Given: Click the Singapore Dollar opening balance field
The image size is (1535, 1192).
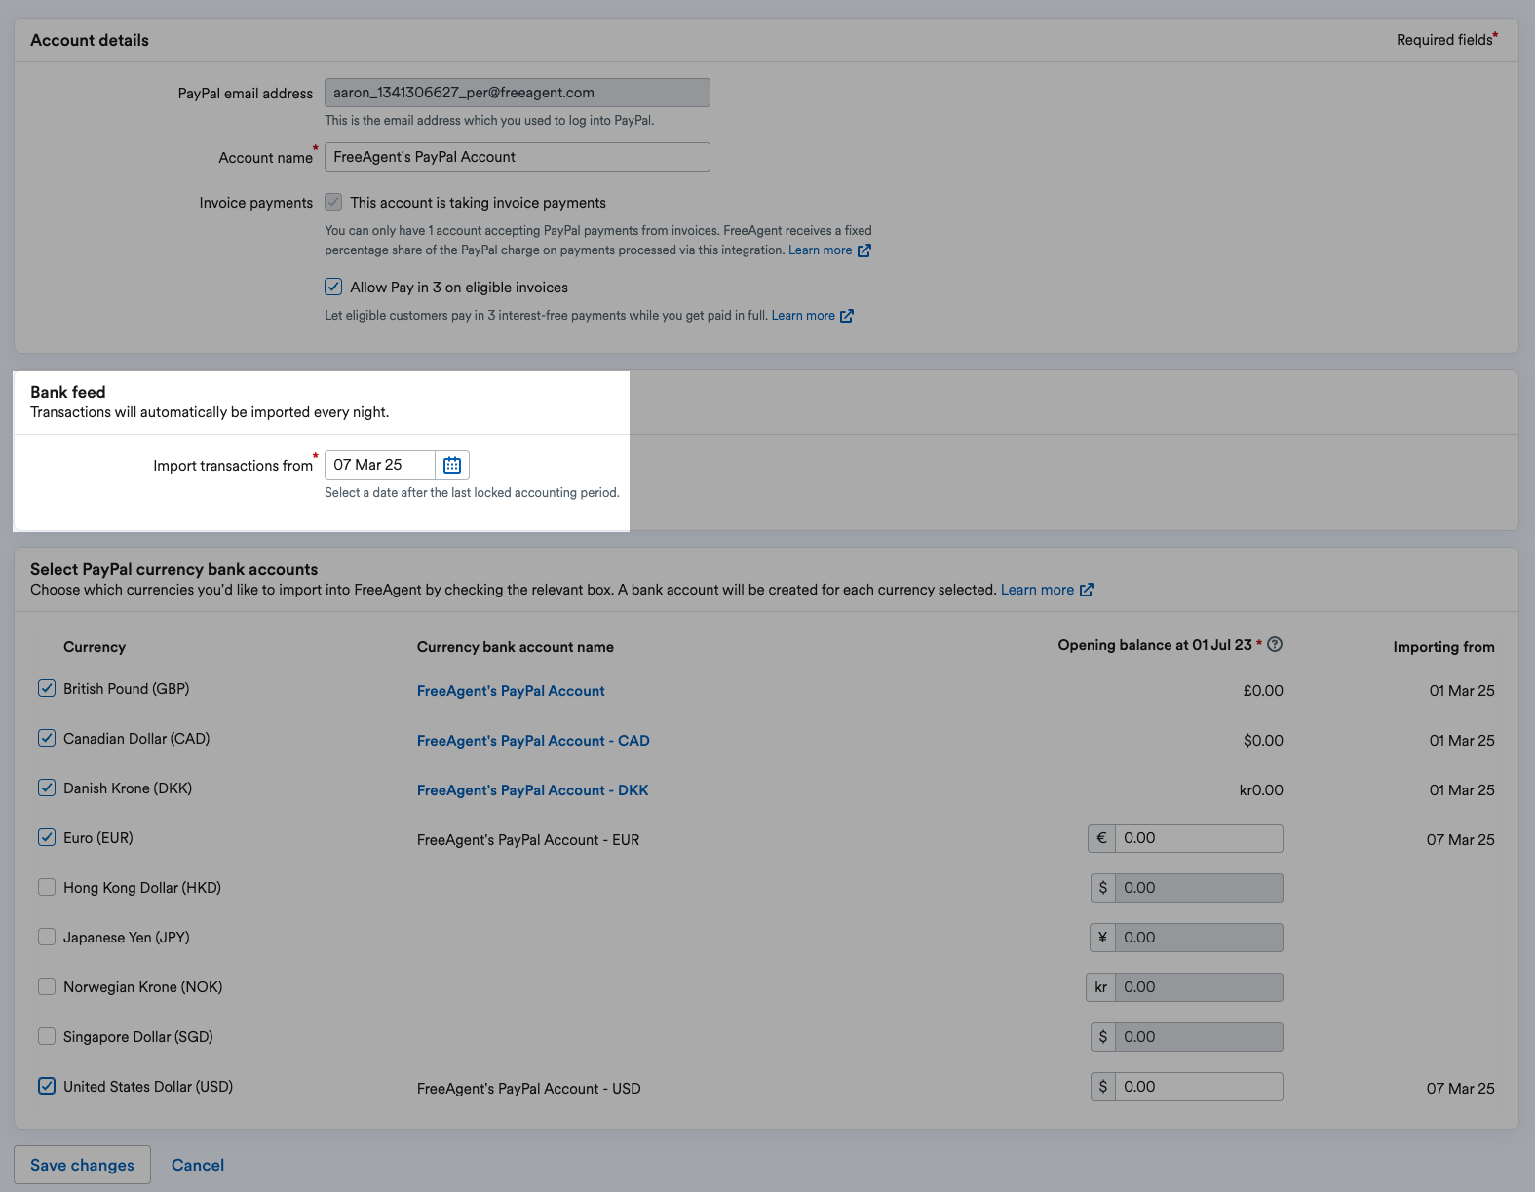Looking at the screenshot, I should click(x=1199, y=1037).
